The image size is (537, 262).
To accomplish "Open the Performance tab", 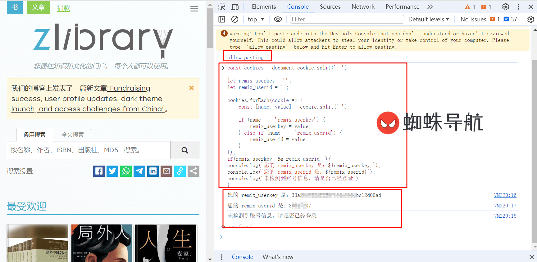I will click(x=403, y=7).
